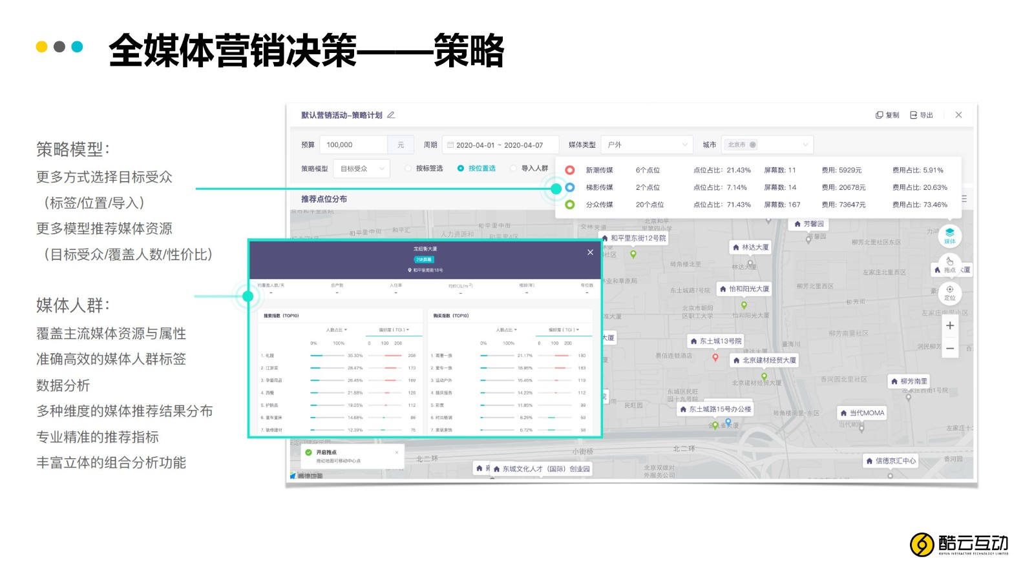Click the 导出 export button

pyautogui.click(x=922, y=115)
